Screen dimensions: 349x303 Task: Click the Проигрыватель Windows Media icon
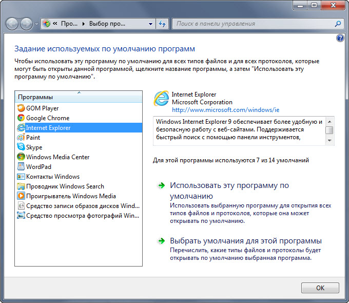pos(21,196)
